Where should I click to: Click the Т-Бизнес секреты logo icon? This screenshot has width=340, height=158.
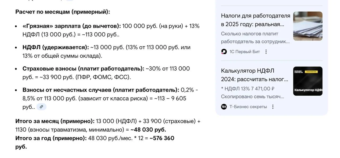[224, 107]
